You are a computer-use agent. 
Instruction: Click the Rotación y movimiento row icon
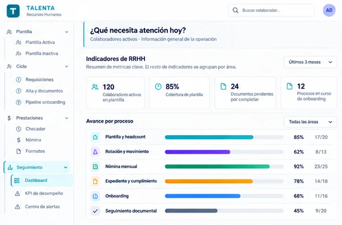coord(95,152)
